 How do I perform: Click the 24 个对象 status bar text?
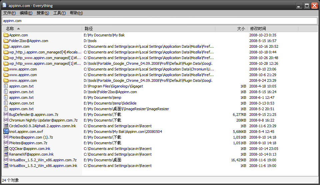[x=10, y=180]
